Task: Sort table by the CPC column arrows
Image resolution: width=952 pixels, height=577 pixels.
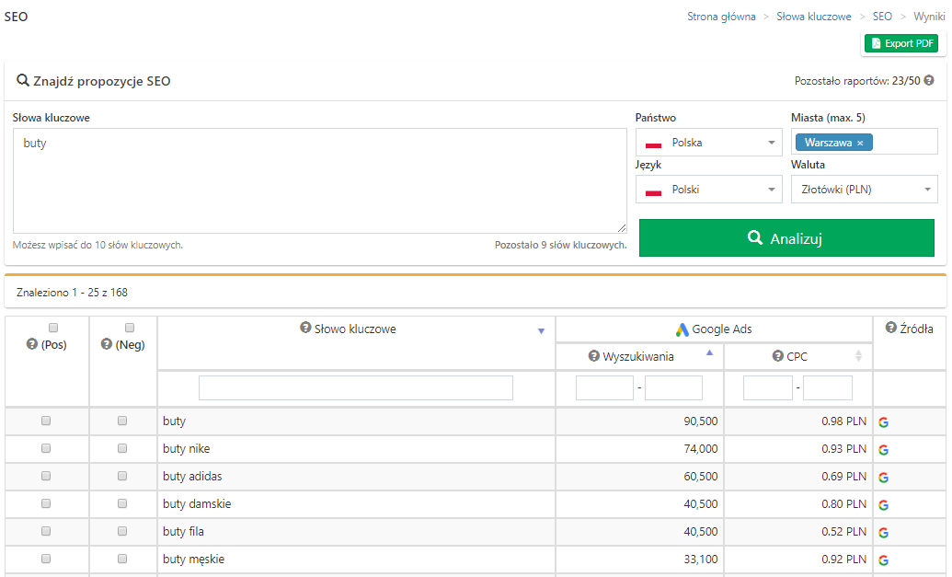Action: point(859,356)
